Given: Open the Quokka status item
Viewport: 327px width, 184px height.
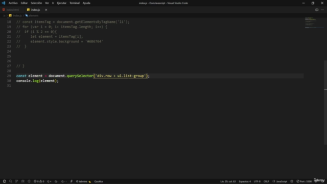Looking at the screenshot, I should (99, 181).
